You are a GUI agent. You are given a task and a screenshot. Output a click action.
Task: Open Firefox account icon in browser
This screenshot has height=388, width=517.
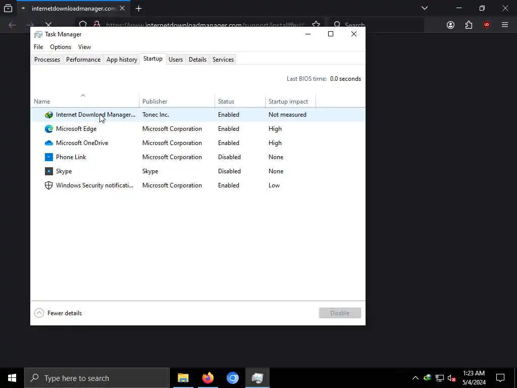coord(450,25)
